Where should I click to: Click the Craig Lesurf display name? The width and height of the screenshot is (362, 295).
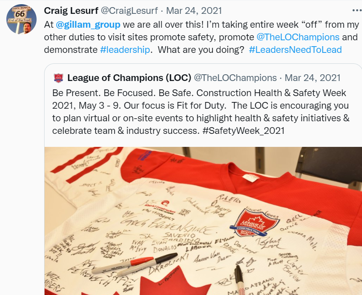[71, 10]
